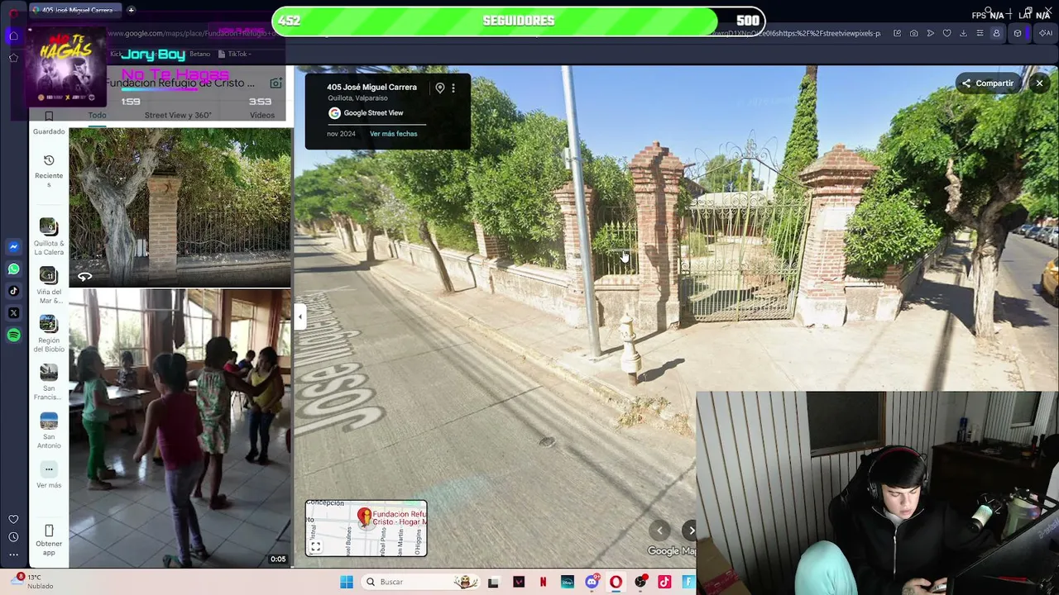This screenshot has height=595, width=1059.
Task: Close the Street View with X button
Action: (1039, 83)
